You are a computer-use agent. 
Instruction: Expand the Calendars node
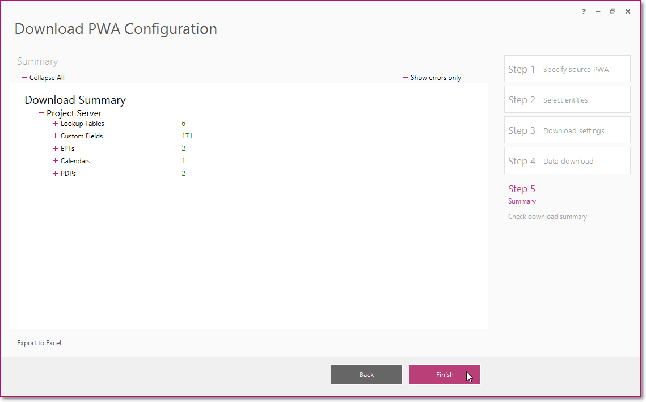click(x=55, y=161)
